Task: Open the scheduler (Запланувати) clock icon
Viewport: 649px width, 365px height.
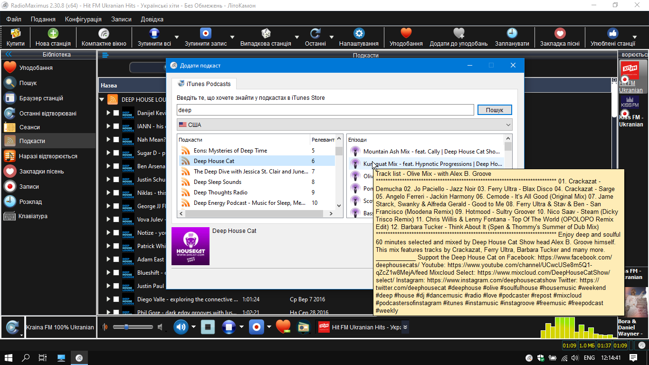Action: pyautogui.click(x=512, y=33)
